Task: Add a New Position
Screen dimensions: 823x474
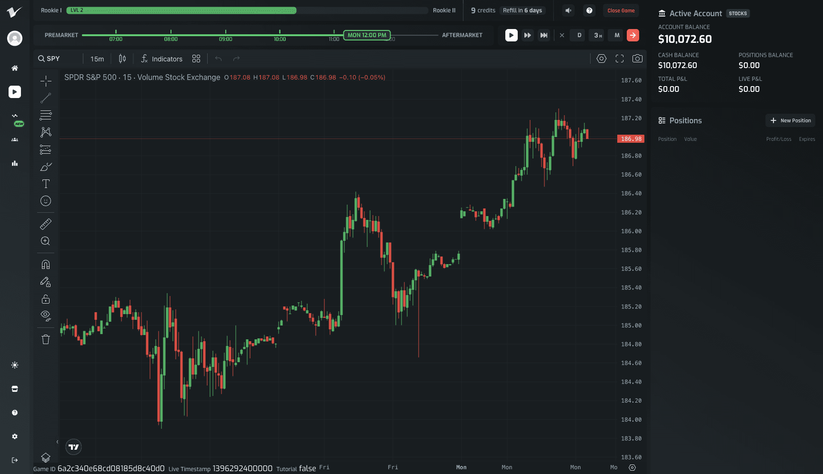Action: click(790, 120)
